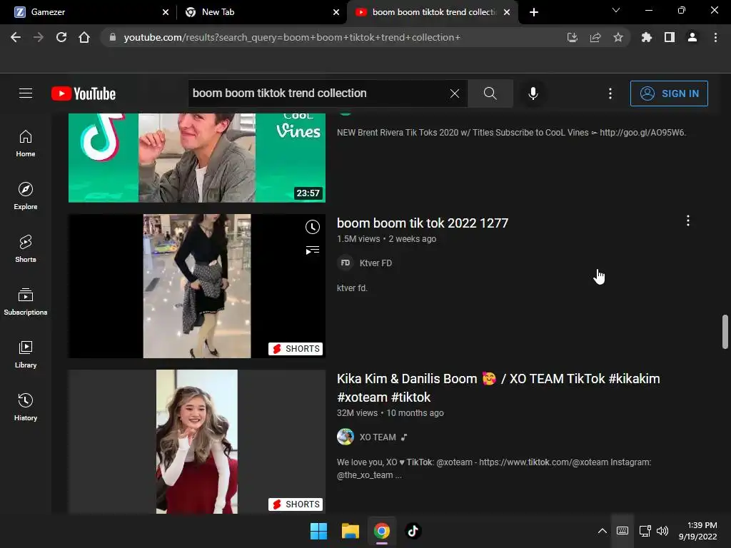Open the Cool Vines 23:57 thumbnail

(x=197, y=158)
